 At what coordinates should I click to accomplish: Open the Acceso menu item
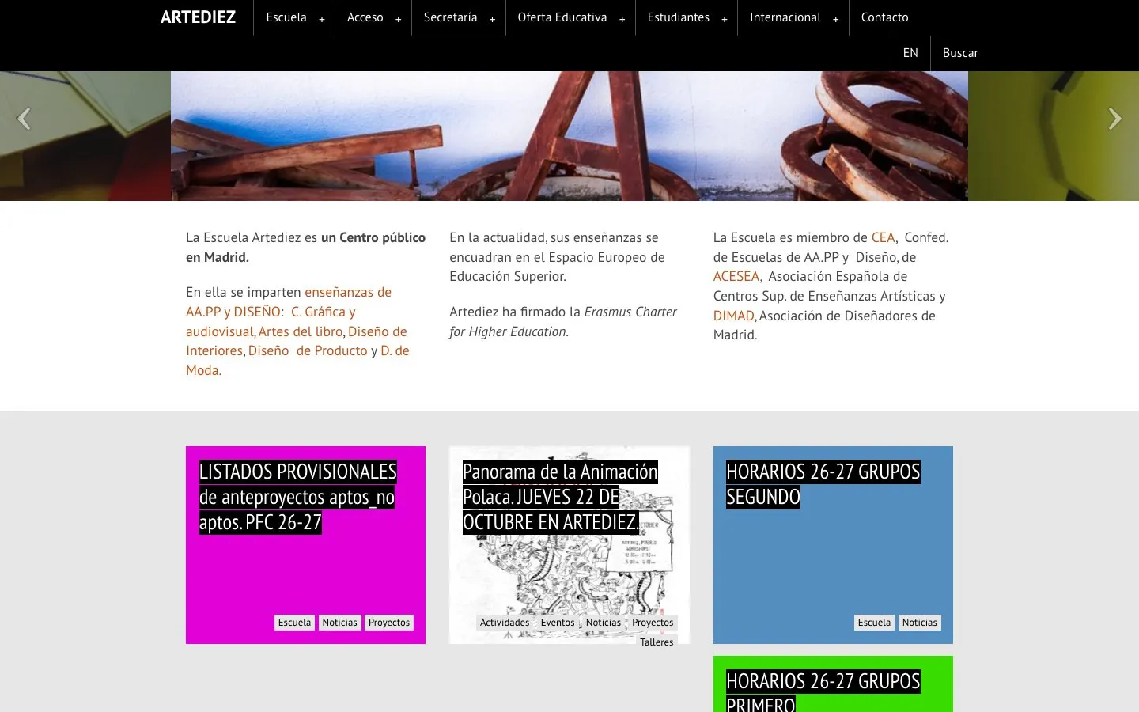365,17
